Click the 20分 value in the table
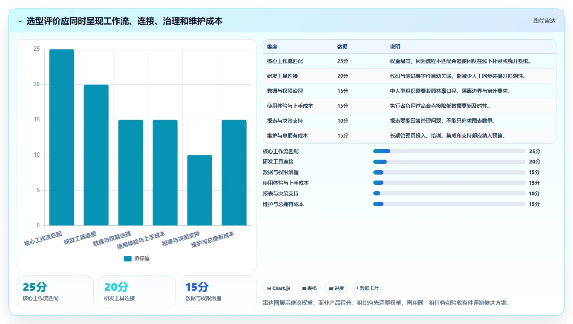This screenshot has width=573, height=324. (343, 76)
